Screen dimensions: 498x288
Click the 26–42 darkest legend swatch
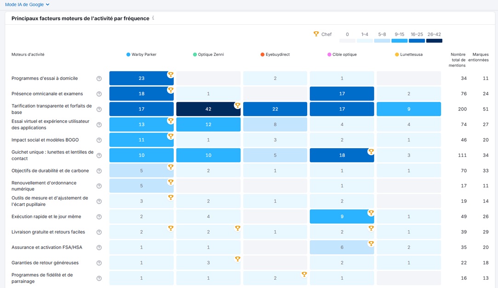click(434, 41)
